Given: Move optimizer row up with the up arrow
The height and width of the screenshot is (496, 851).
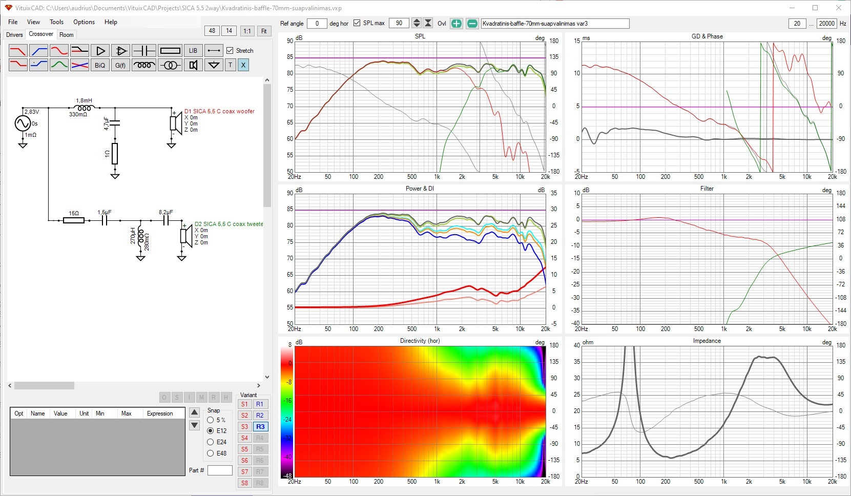Looking at the screenshot, I should click(194, 412).
